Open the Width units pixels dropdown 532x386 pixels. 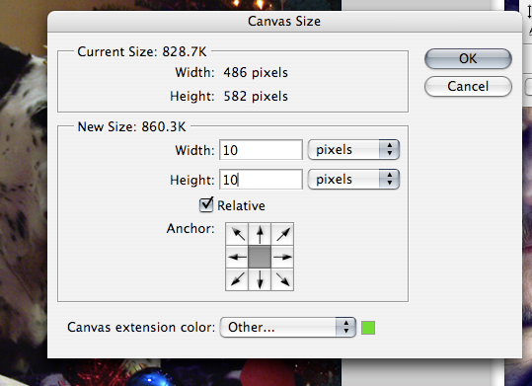click(353, 150)
